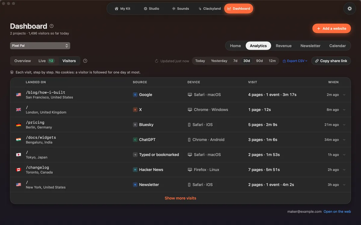Click the Japanese flag in the Tokyo row

point(19,155)
